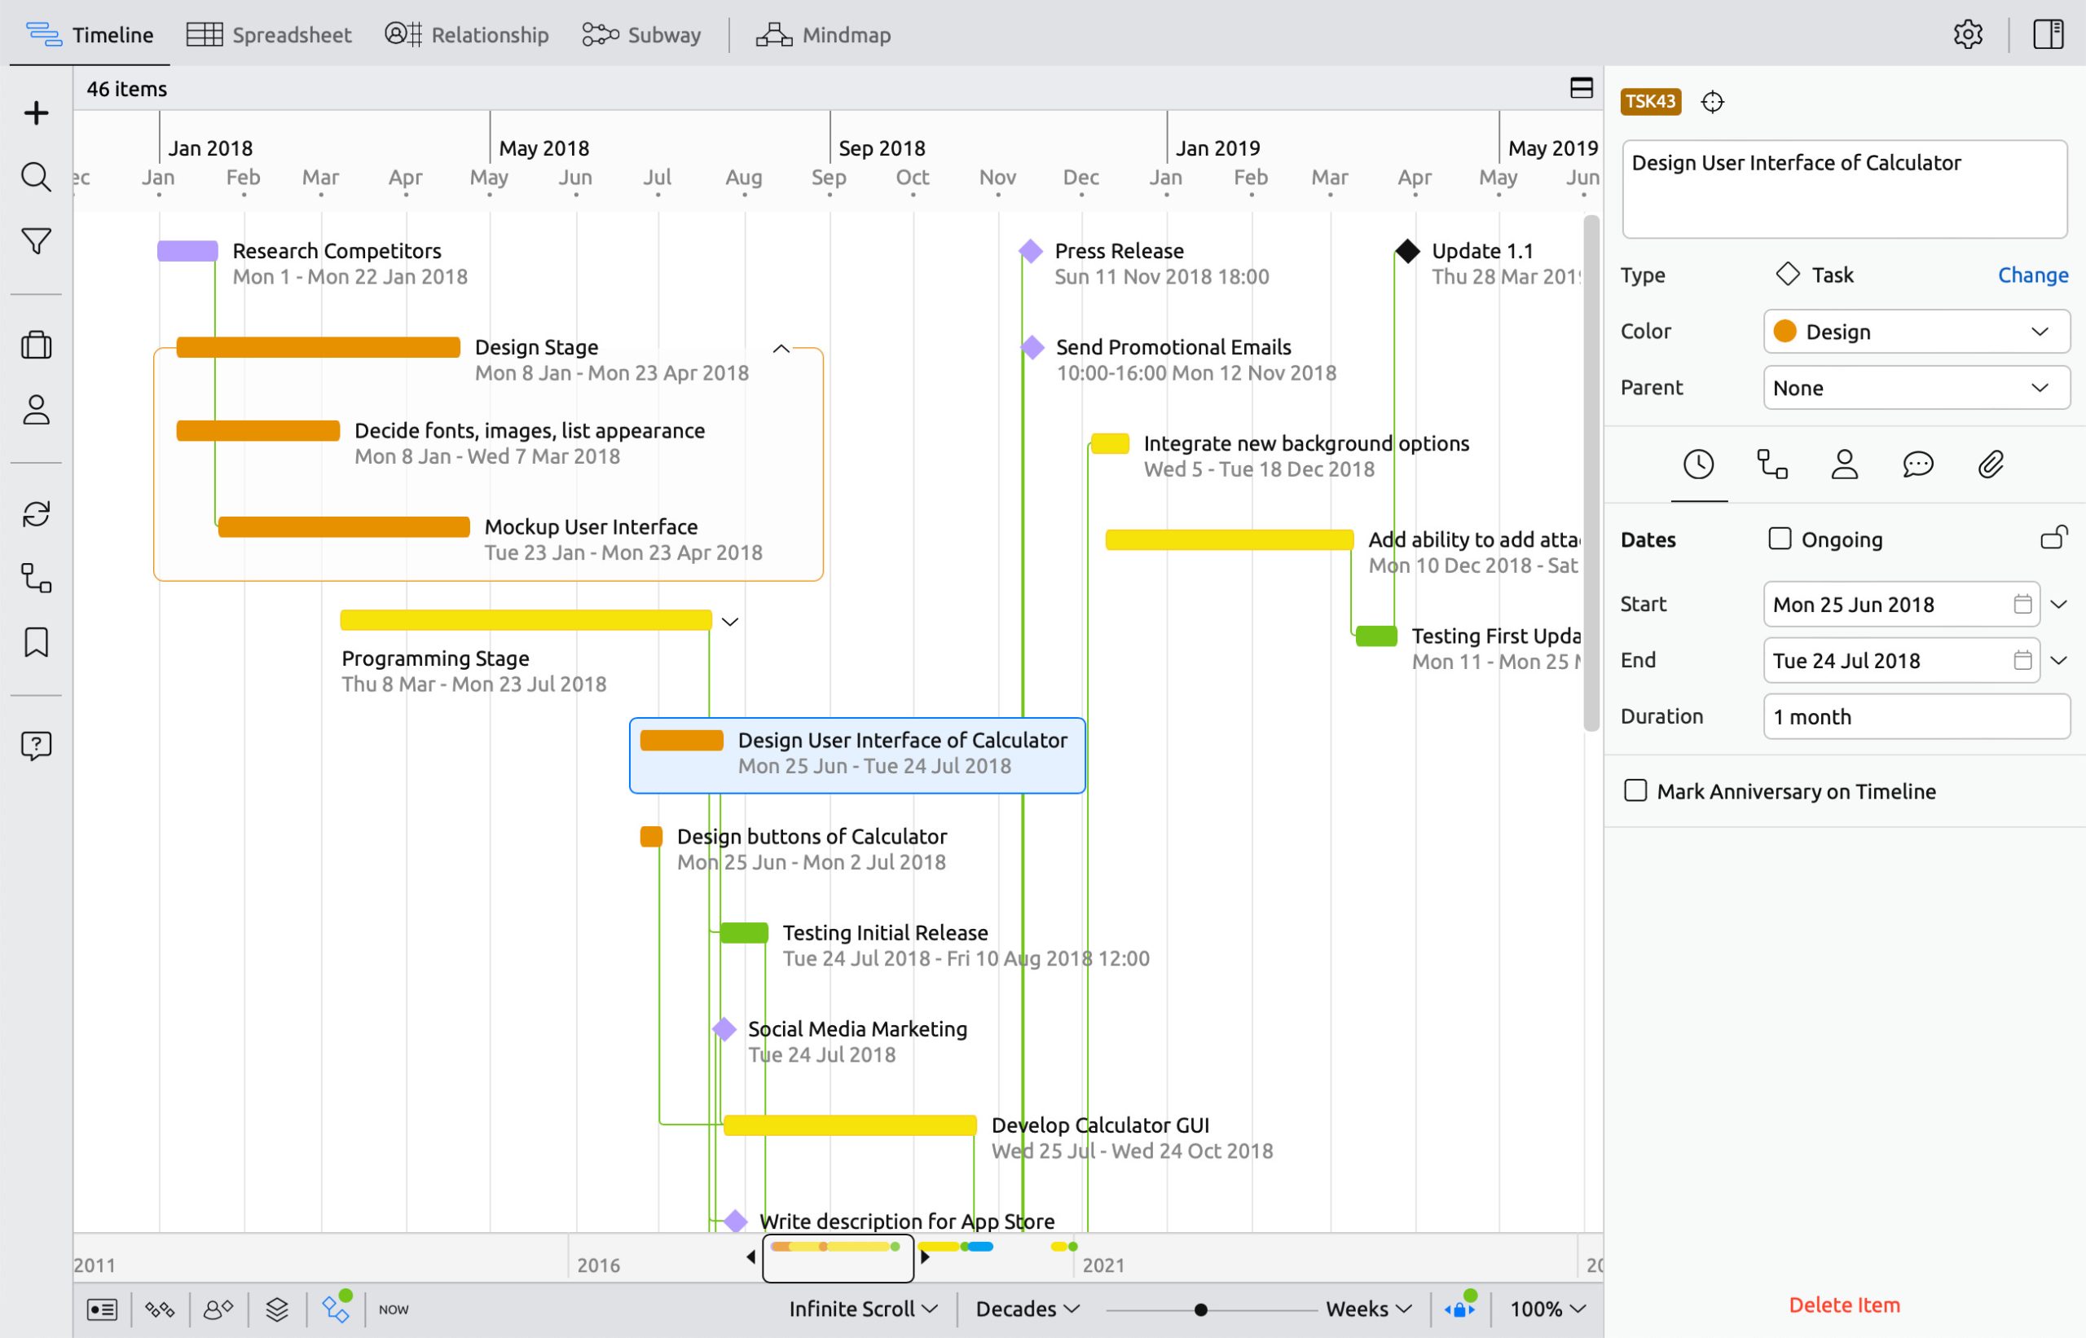
Task: Expand End date options chevron
Action: click(x=2058, y=660)
